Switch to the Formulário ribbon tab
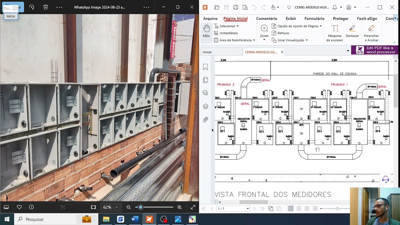The image size is (400, 225). click(314, 19)
